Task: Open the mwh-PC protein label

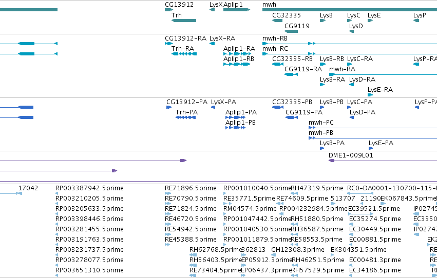Action: pos(321,123)
